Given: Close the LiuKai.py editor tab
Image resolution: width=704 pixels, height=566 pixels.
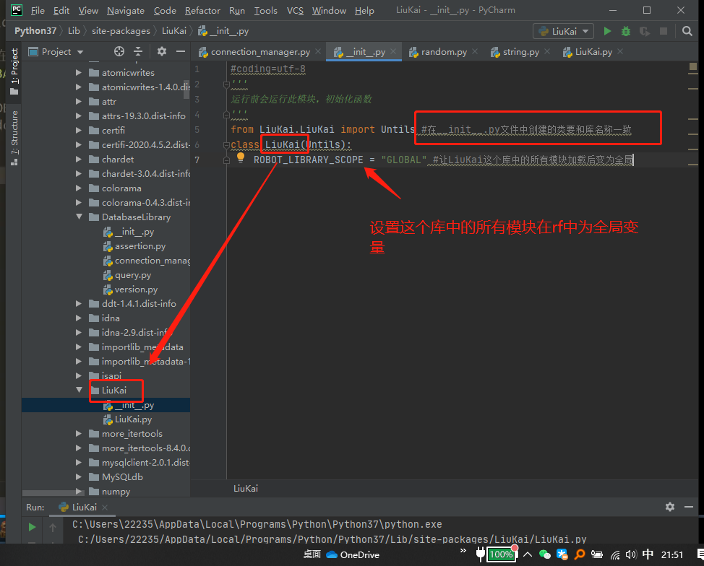Looking at the screenshot, I should 620,51.
